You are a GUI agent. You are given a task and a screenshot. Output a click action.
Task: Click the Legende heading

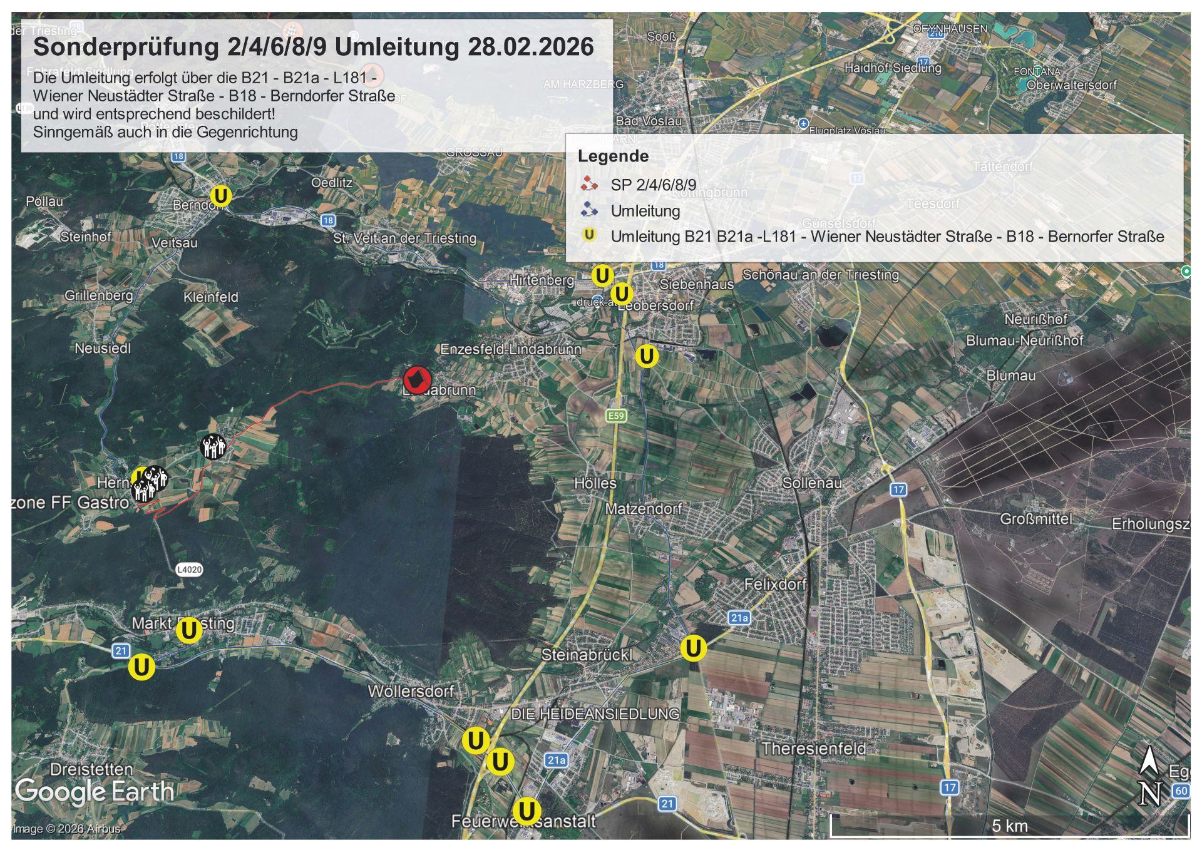click(613, 156)
